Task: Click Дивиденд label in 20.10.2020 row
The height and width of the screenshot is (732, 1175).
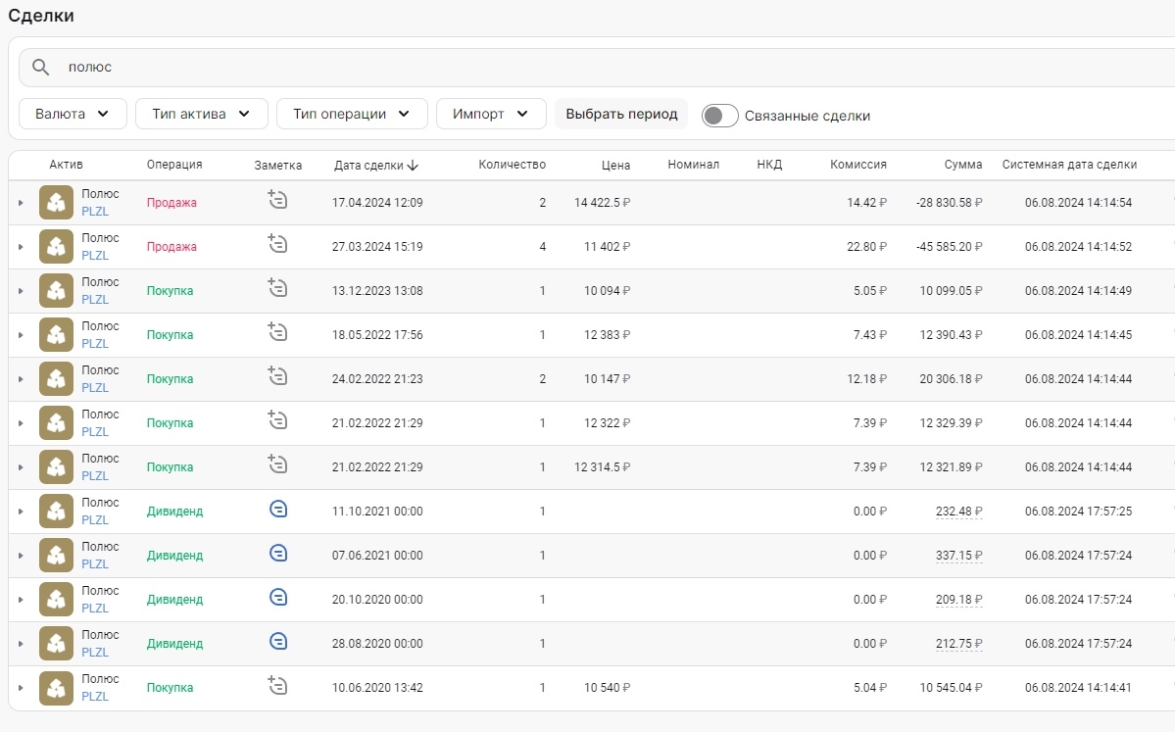Action: tap(174, 600)
